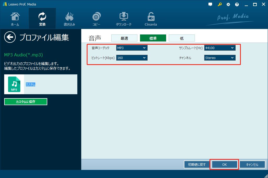Click 初期値に戻す reset button

197,164
